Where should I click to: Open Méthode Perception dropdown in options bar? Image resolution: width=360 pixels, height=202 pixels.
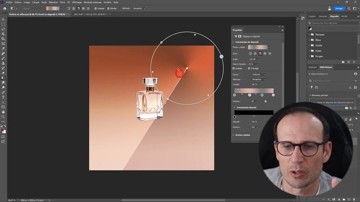[139, 8]
